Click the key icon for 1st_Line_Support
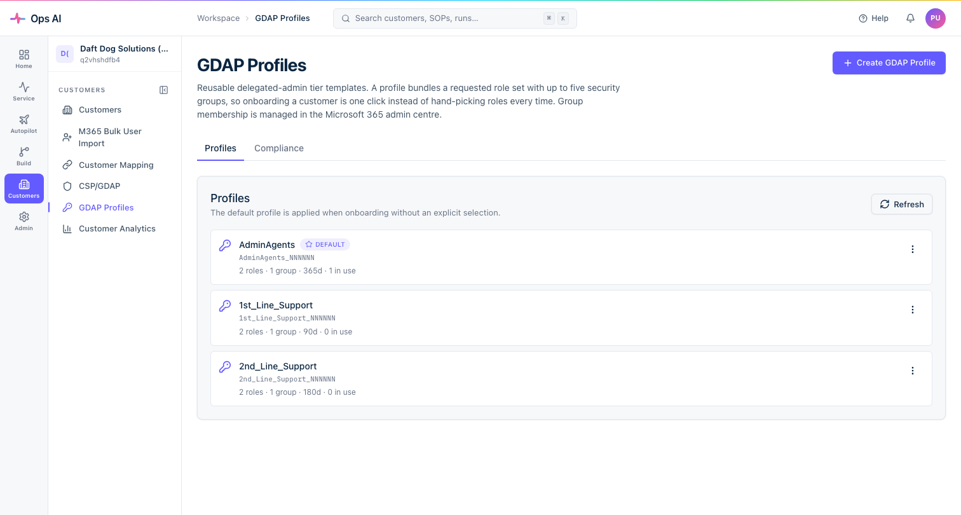Viewport: 961px width, 515px height. tap(225, 306)
